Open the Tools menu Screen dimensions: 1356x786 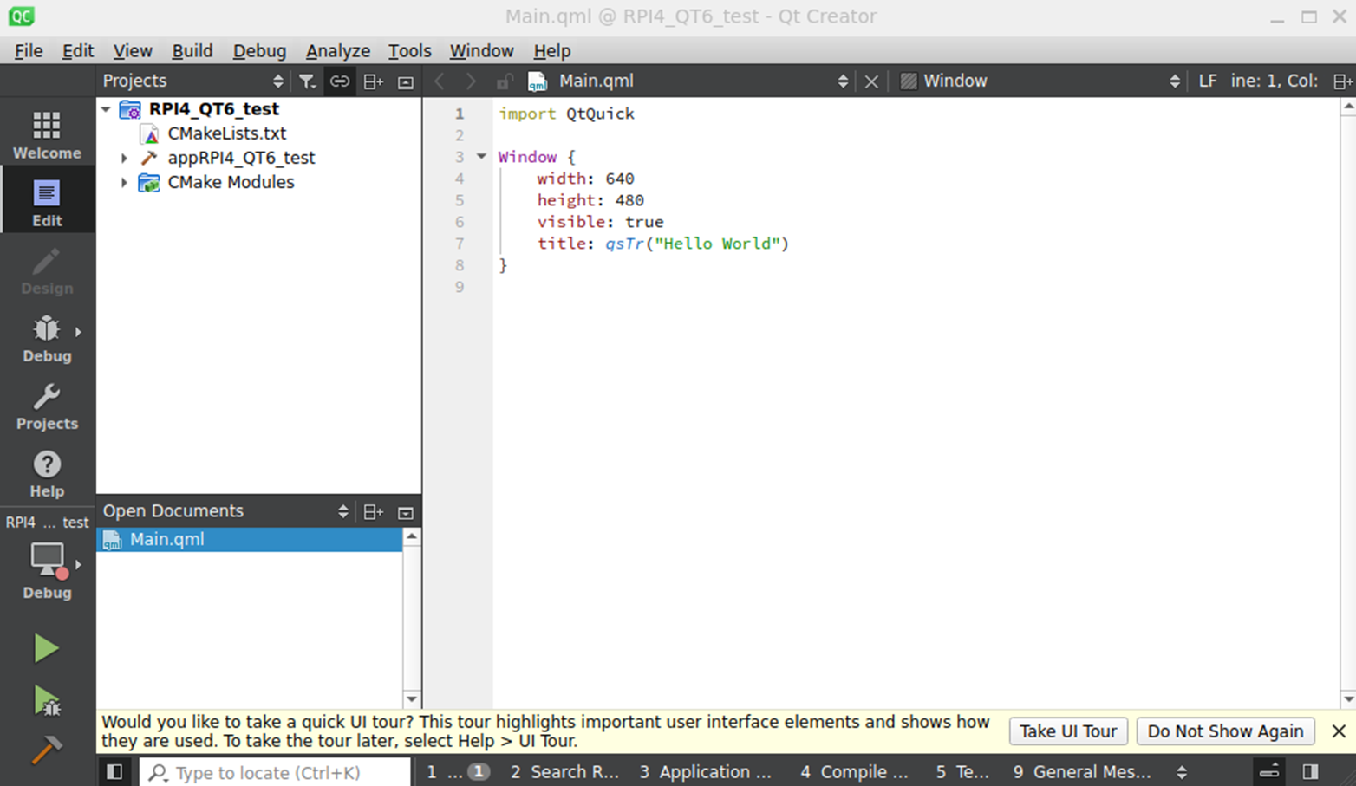click(409, 51)
